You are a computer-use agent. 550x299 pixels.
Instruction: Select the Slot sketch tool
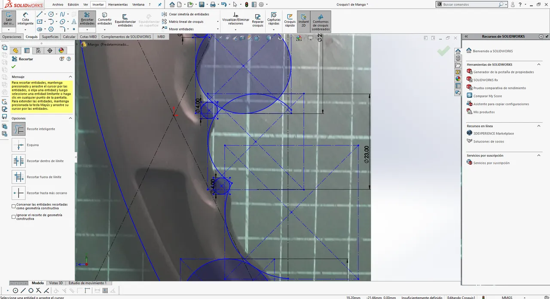[40, 29]
